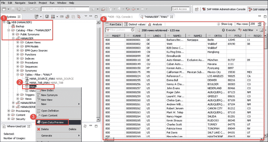Select the Raw Data tab
The image size is (268, 142).
pos(113,24)
